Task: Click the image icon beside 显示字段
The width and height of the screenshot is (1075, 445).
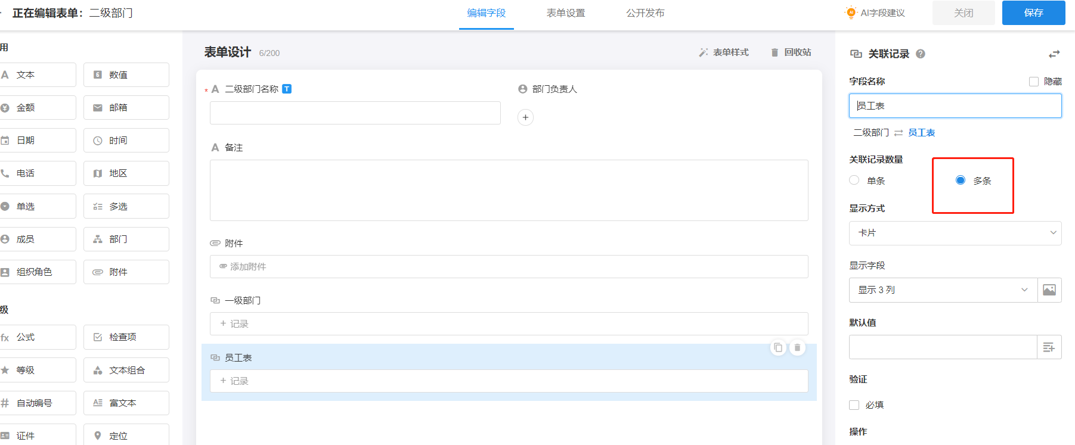Action: coord(1049,290)
